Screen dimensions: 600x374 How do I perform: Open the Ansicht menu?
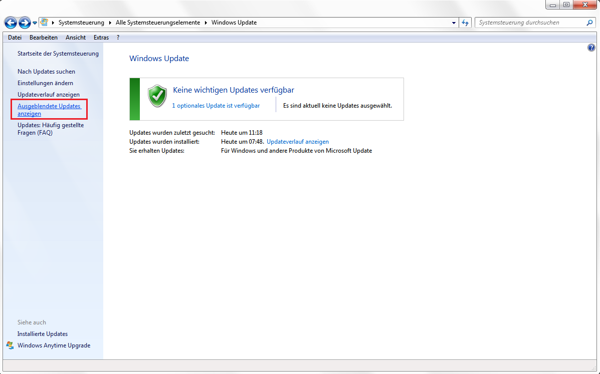point(75,38)
